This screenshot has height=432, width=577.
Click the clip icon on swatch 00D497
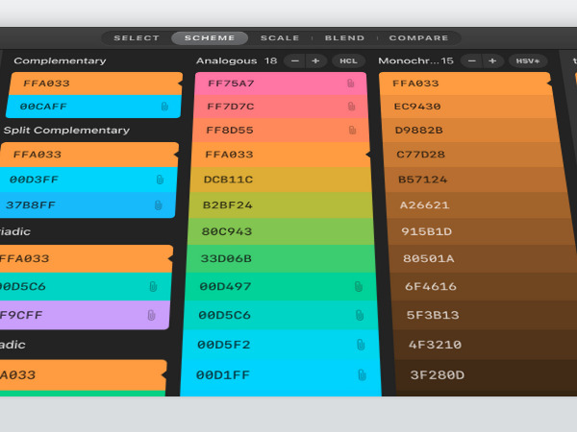click(358, 286)
